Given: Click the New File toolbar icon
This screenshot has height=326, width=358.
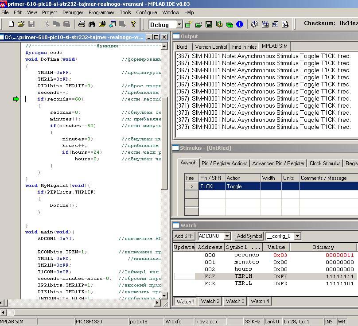Looking at the screenshot, I should point(11,24).
